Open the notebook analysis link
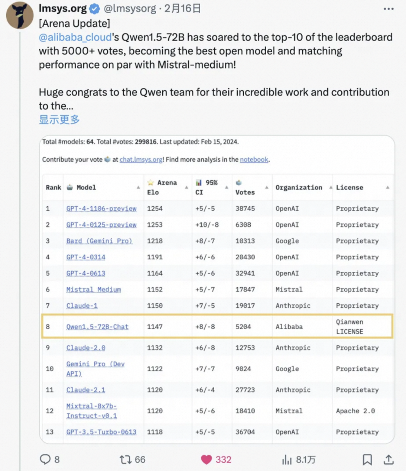The image size is (406, 471). 254,159
